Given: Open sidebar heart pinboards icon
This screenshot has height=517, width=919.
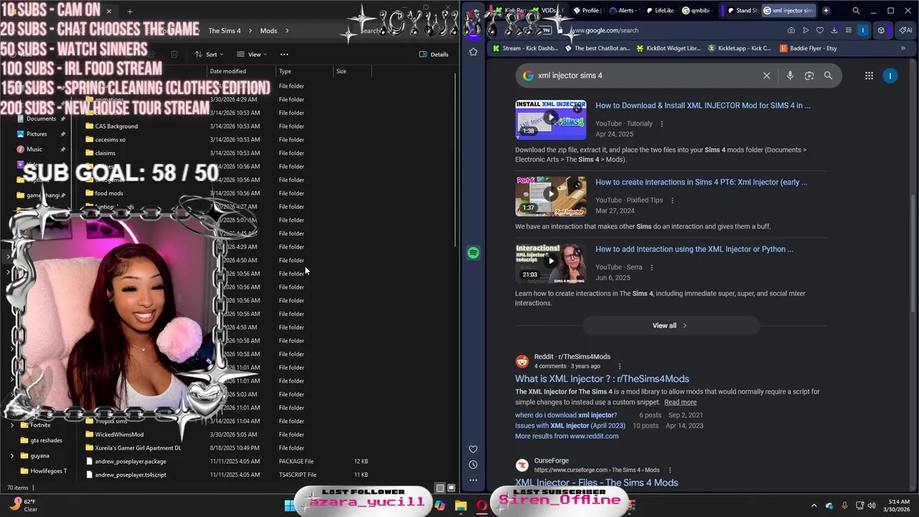Looking at the screenshot, I should (473, 450).
